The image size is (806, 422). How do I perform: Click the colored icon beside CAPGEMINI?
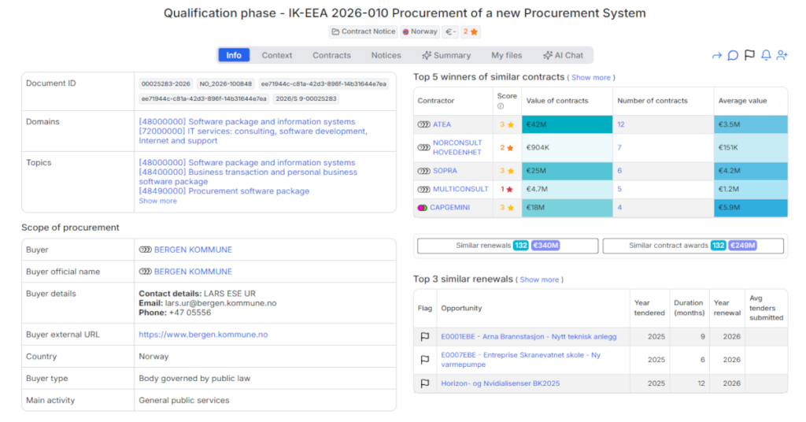coord(422,208)
